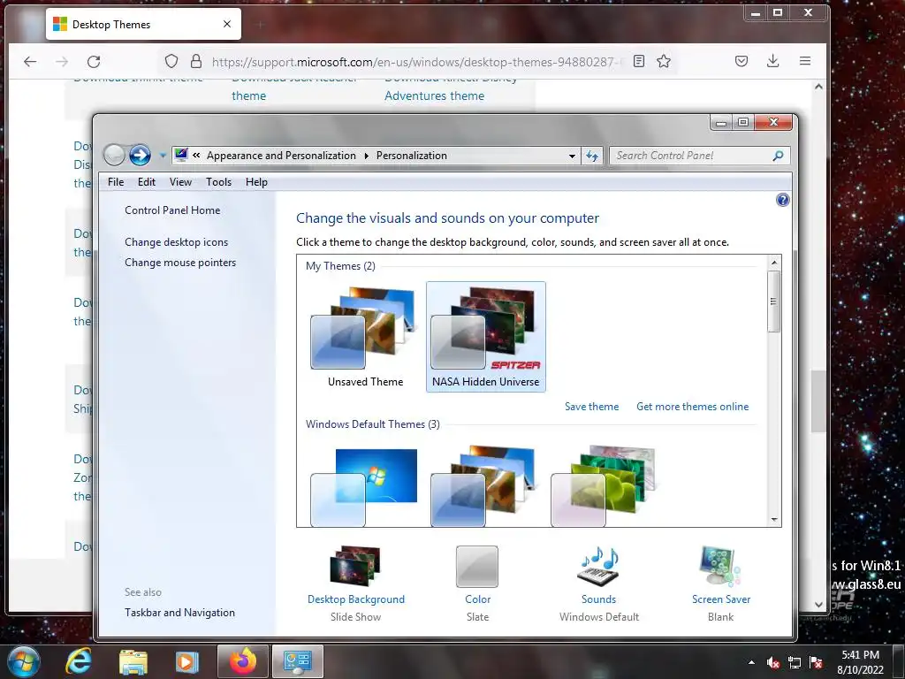Click Get more themes online
The width and height of the screenshot is (905, 679).
point(692,407)
